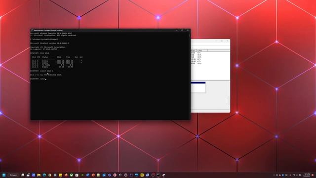Open the red notification badge icon
This screenshot has width=316, height=178.
313,175
